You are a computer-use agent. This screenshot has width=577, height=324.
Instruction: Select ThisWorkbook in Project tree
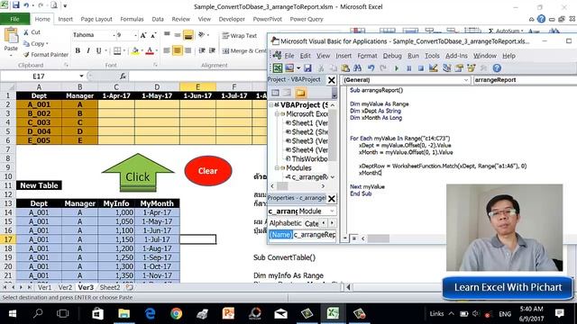pyautogui.click(x=307, y=159)
